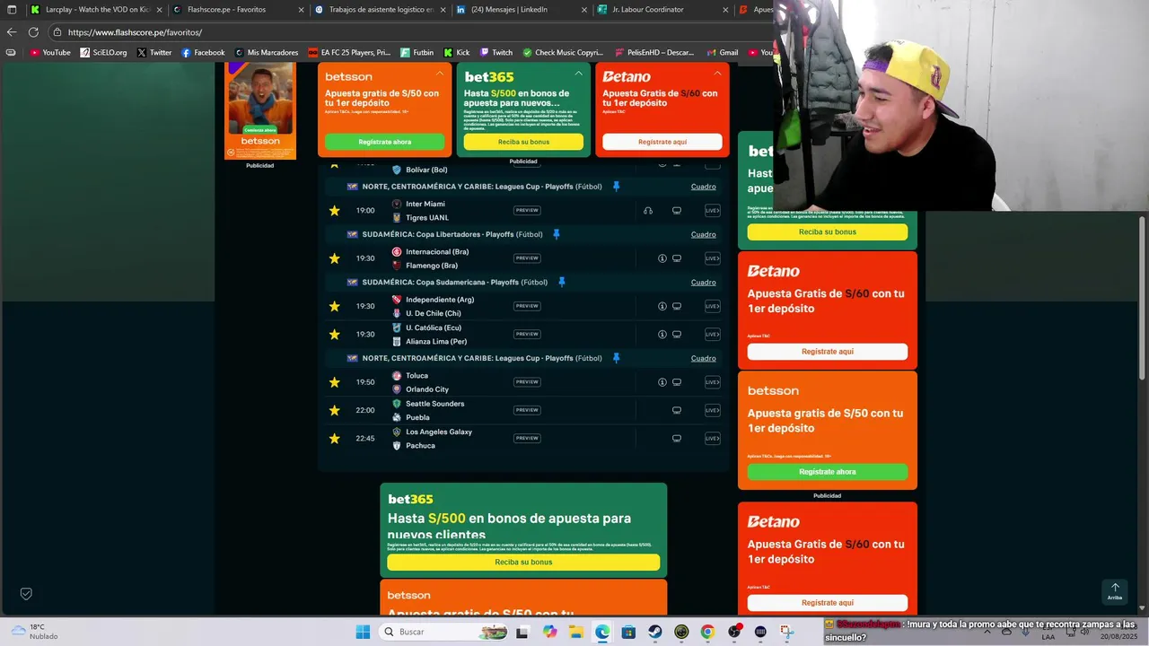Click PREVIEW badge for Internacional vs Flamengo
Image resolution: width=1149 pixels, height=646 pixels.
[527, 258]
